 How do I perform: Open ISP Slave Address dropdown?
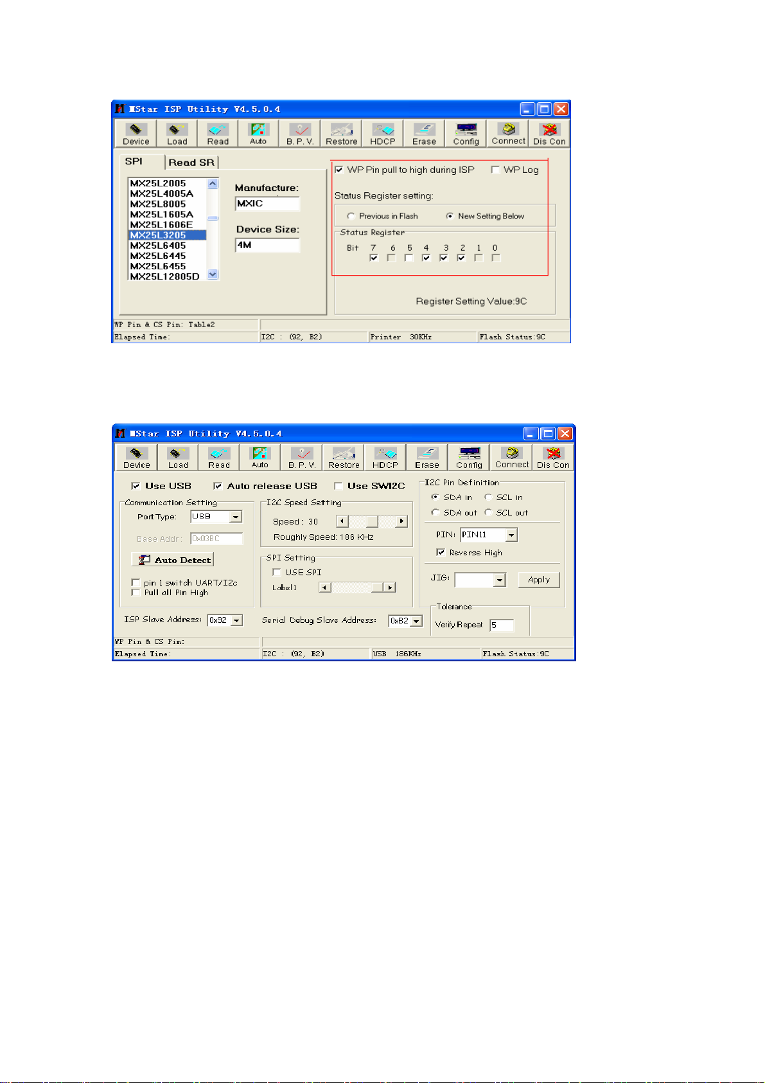(237, 620)
